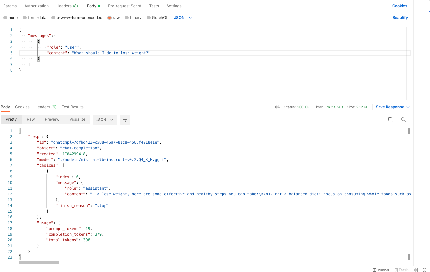Viewport: 430px width, 272px height.
Task: Click the horizontal scrollbar under the response
Action: pyautogui.click(x=39, y=262)
